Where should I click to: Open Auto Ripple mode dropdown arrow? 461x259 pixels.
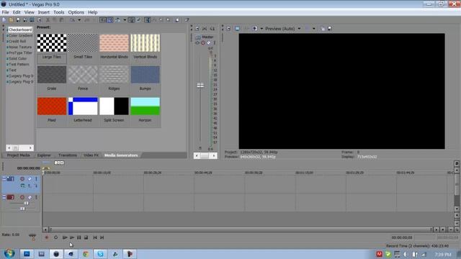click(x=125, y=20)
